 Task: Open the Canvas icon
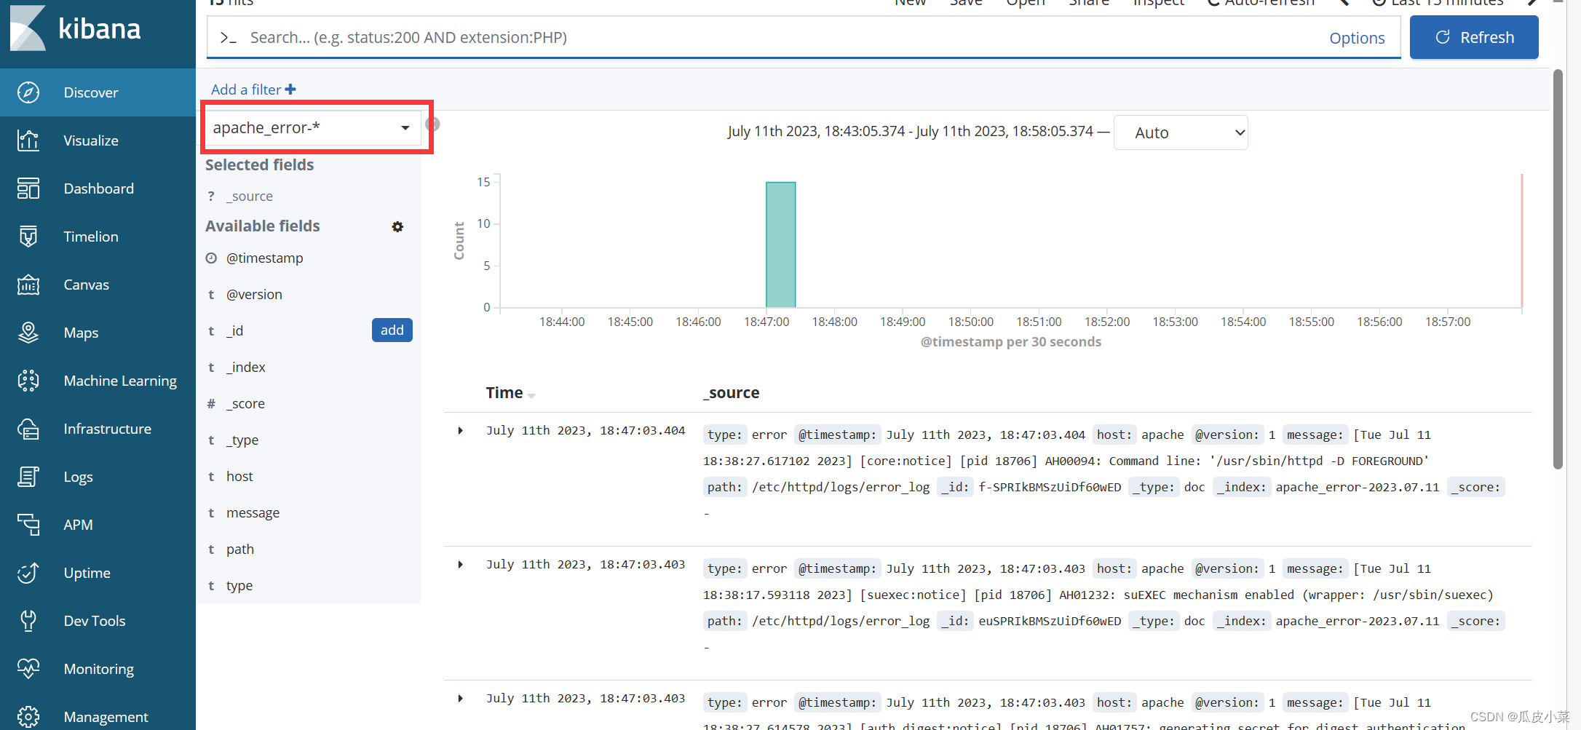(x=28, y=285)
